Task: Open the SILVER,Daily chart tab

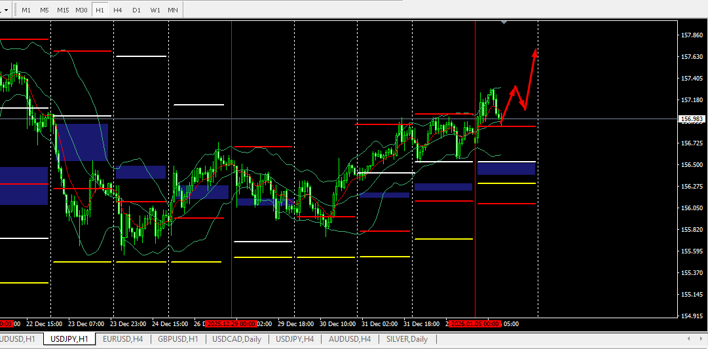Action: pyautogui.click(x=407, y=339)
